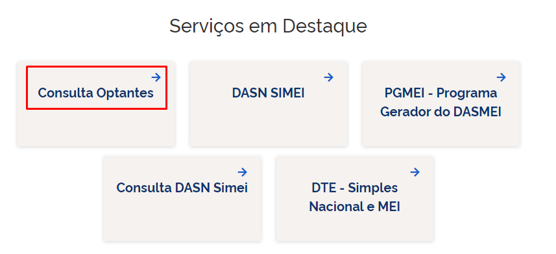Select the 'DTE - Simples' title line
The image size is (556, 254).
point(355,188)
